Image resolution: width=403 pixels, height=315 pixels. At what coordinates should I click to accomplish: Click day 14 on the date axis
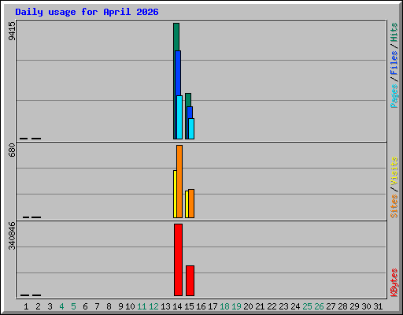(x=177, y=306)
